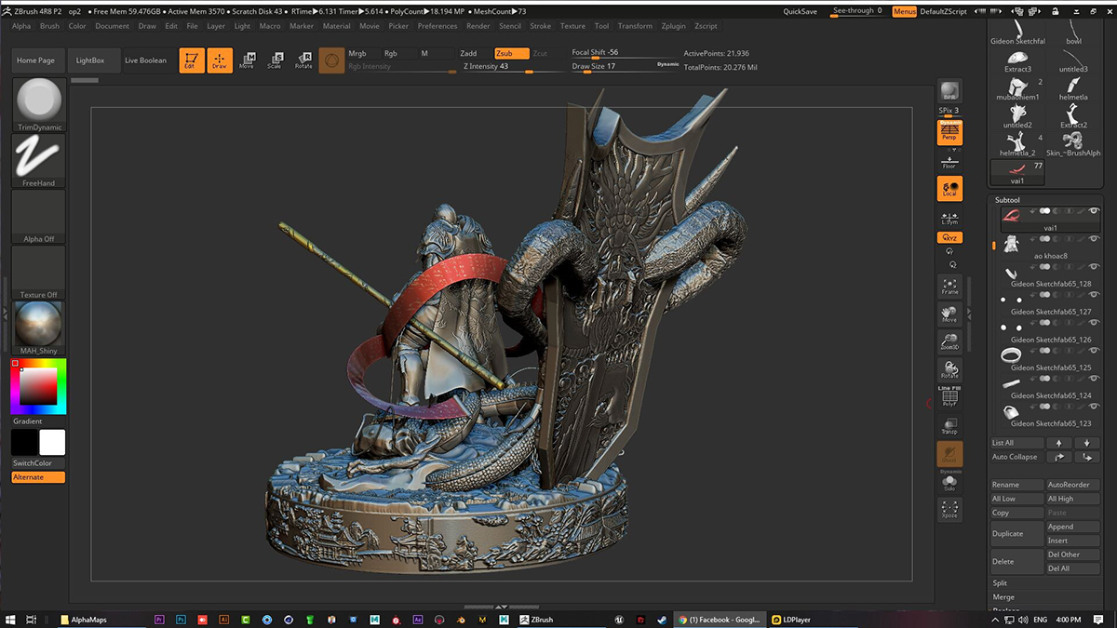Screen dimensions: 1117x628
Task: Activate the Scale transform tool
Action: [x=275, y=60]
